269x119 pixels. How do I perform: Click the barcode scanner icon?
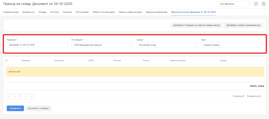(256, 4)
